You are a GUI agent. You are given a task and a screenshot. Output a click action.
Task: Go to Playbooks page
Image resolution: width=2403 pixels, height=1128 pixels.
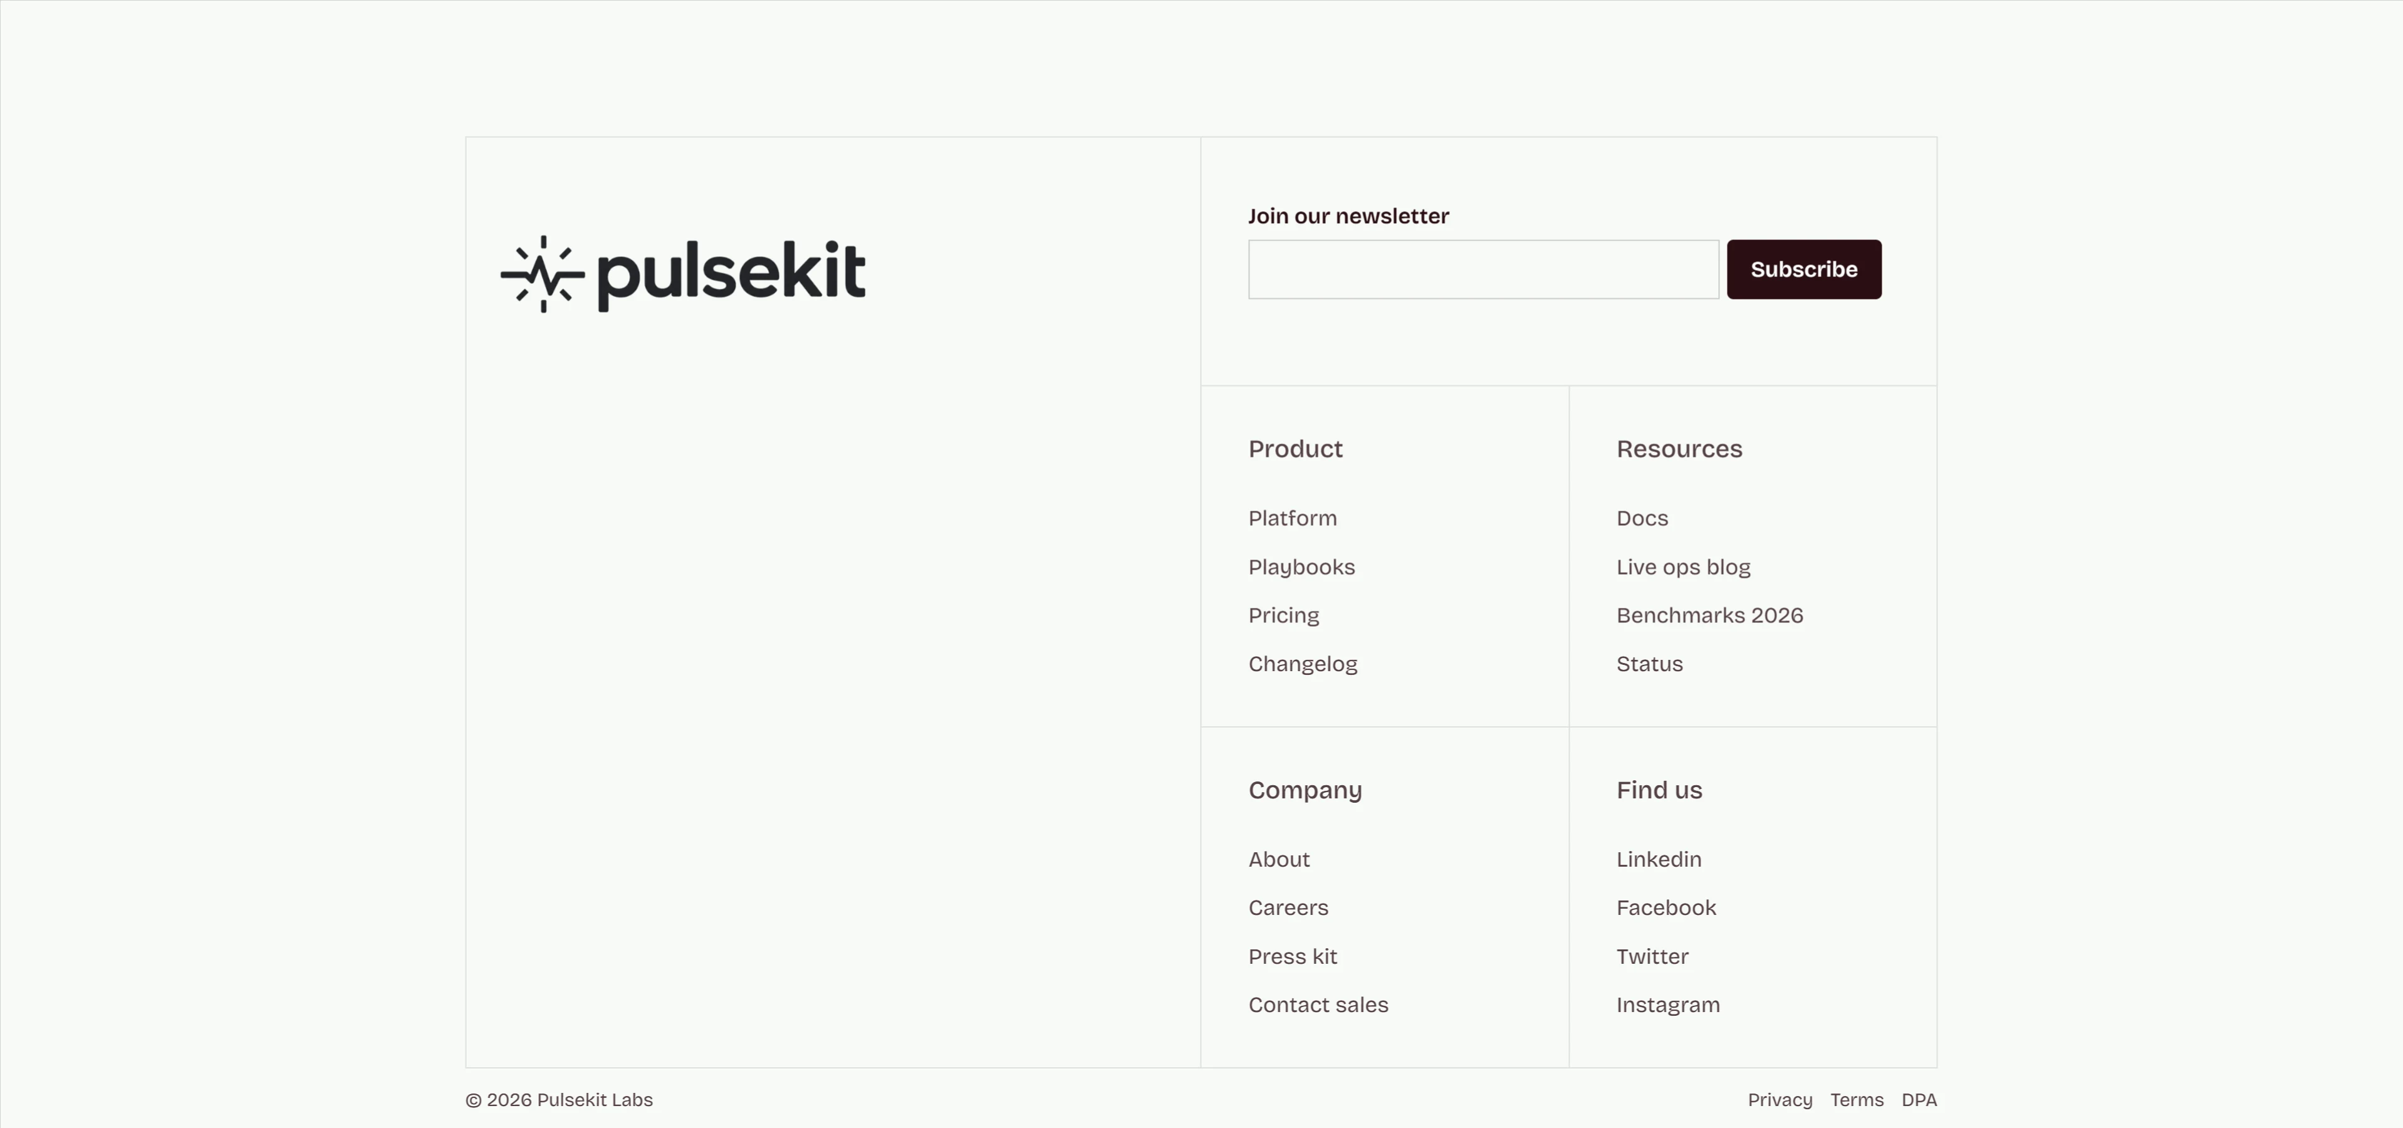[x=1301, y=567]
